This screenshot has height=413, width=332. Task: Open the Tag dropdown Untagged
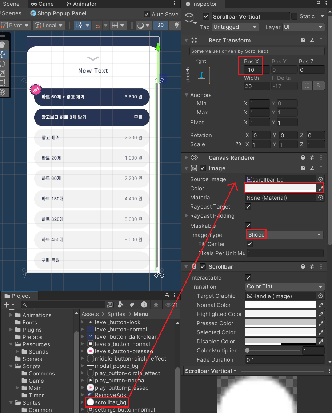tap(235, 27)
